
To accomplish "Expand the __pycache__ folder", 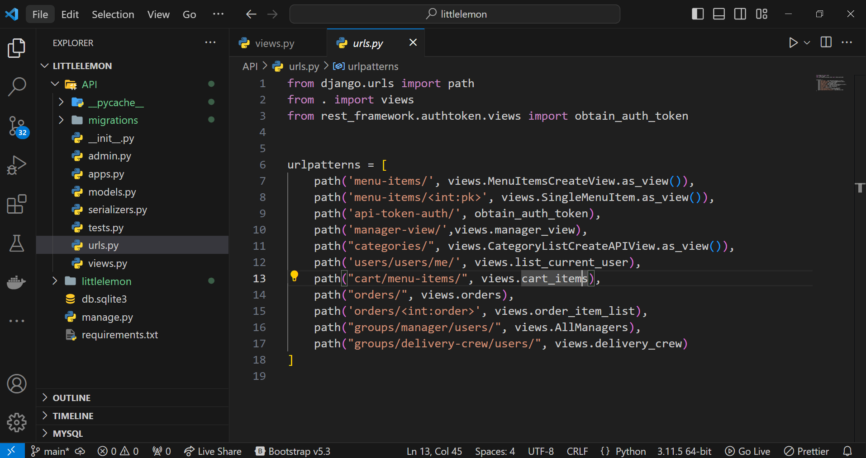I will (115, 103).
